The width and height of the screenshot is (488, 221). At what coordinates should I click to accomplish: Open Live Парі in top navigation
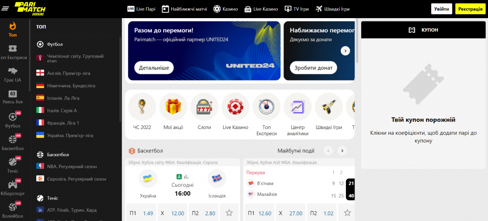(141, 9)
